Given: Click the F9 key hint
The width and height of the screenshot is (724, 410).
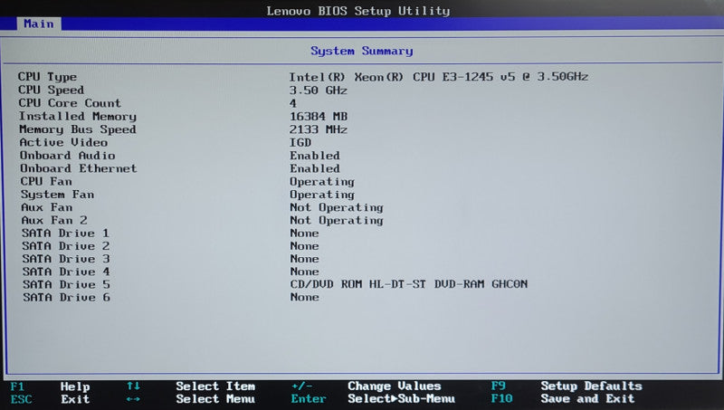Looking at the screenshot, I should click(499, 386).
